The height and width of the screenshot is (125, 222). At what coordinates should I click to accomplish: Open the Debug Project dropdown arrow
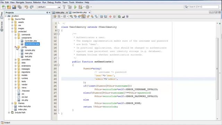tap(84, 7)
